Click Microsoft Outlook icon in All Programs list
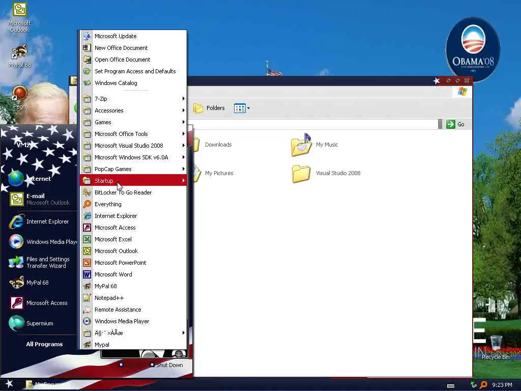This screenshot has height=391, width=521. click(87, 251)
